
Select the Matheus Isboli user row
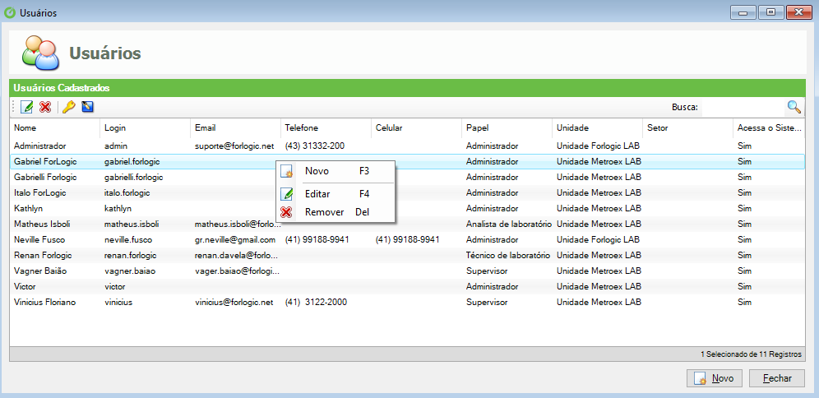[x=407, y=224]
